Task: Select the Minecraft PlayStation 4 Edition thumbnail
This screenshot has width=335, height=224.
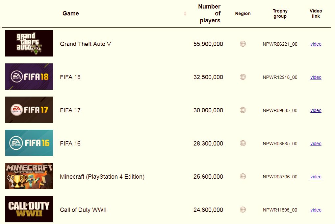Action: point(29,176)
